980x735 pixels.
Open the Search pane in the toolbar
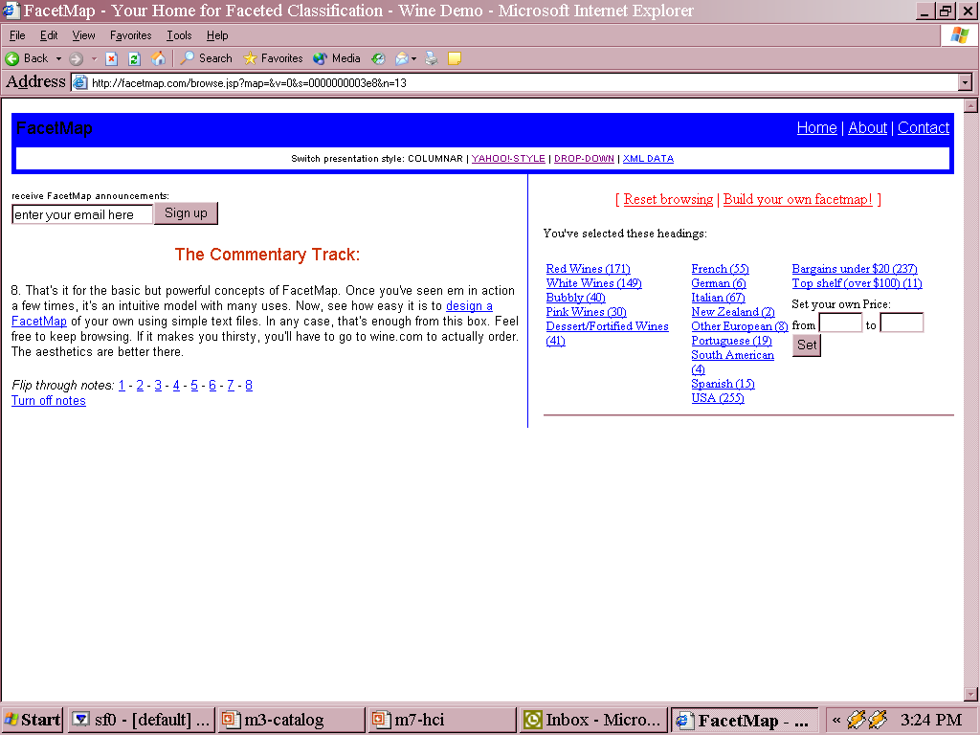[206, 58]
